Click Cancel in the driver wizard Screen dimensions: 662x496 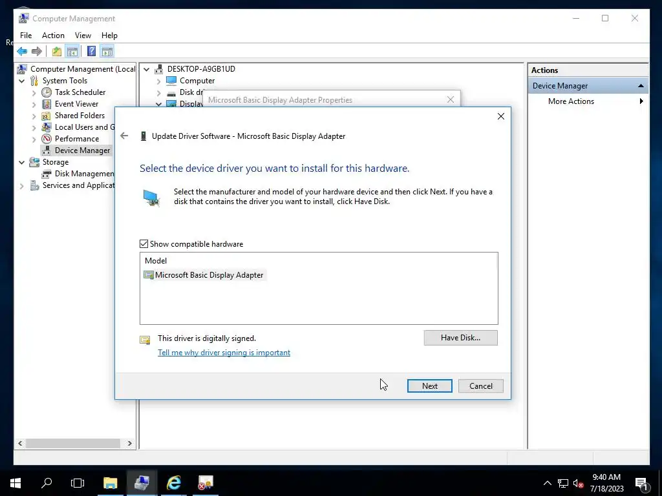tap(481, 386)
